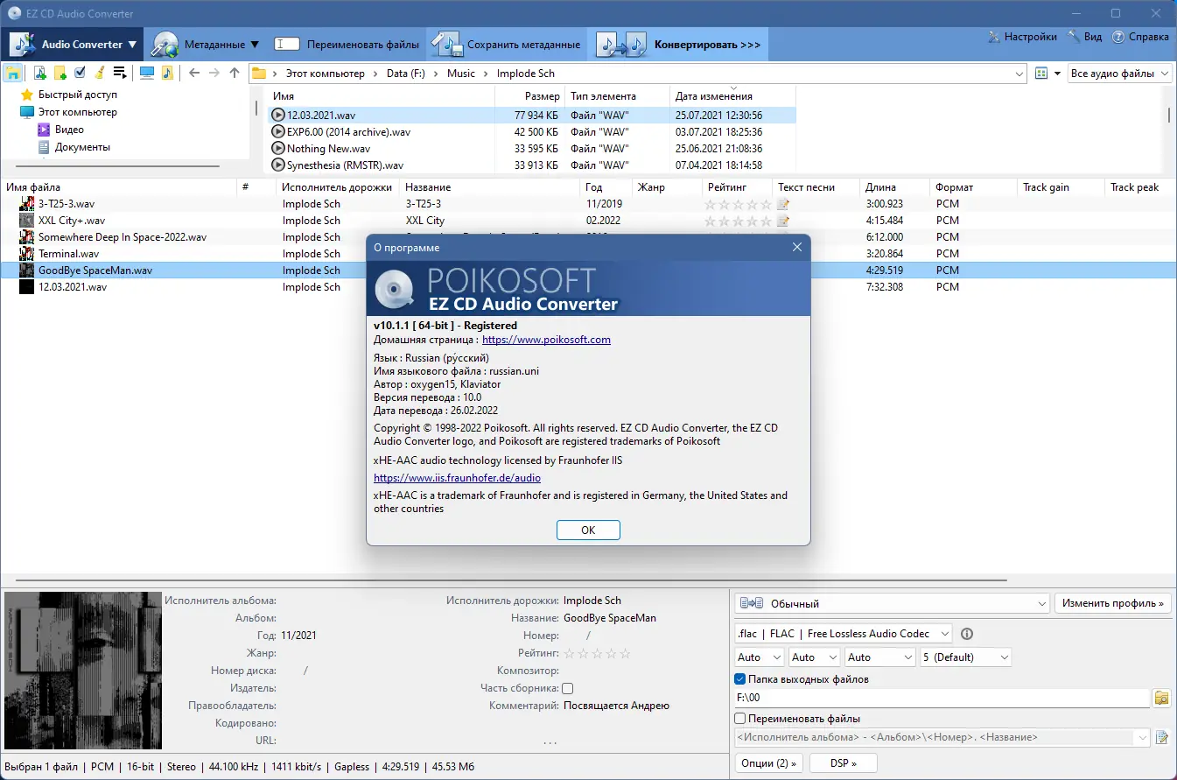Screen dimensions: 1177x780
Task: Tick the Часть сборника checkbox
Action: (x=567, y=688)
